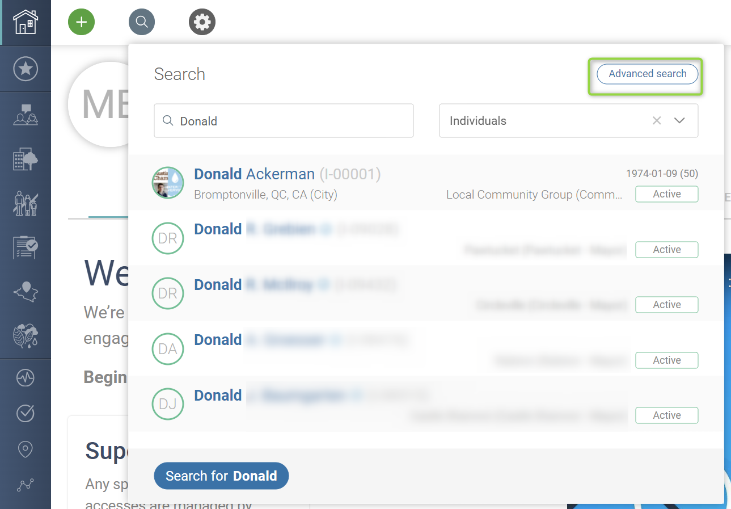This screenshot has height=509, width=731.
Task: Open the family group sidebar icon
Action: pos(26,204)
